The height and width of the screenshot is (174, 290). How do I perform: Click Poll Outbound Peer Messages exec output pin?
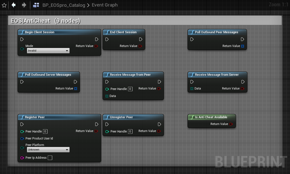pyautogui.click(x=242, y=39)
